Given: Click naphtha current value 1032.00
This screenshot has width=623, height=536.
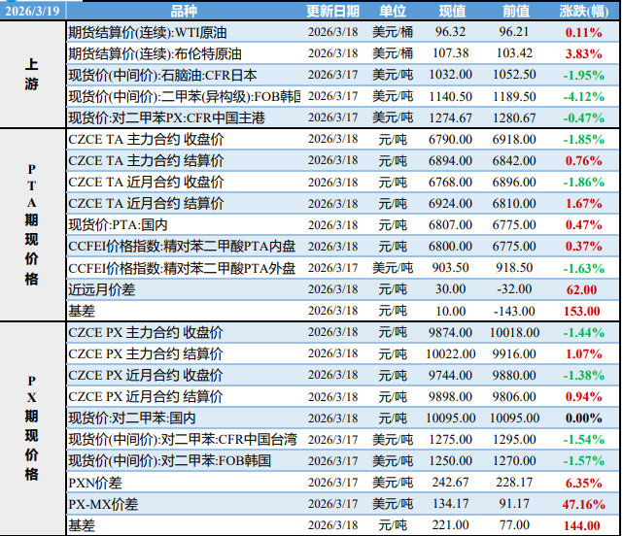Looking at the screenshot, I should [x=450, y=75].
